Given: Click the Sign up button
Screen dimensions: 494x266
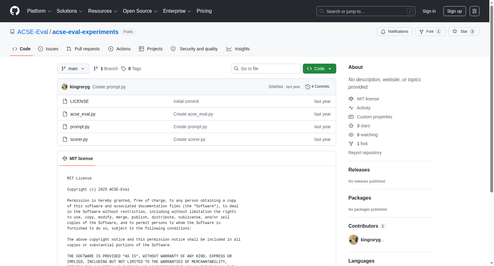Looking at the screenshot, I should click(454, 11).
